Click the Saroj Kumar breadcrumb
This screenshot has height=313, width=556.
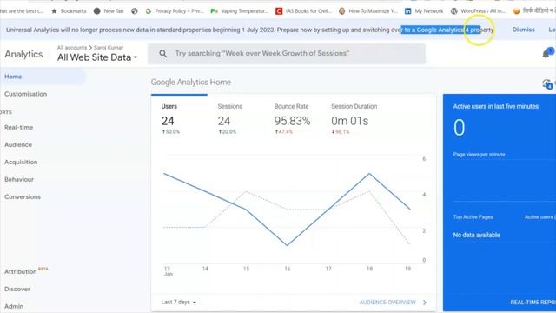pos(109,47)
